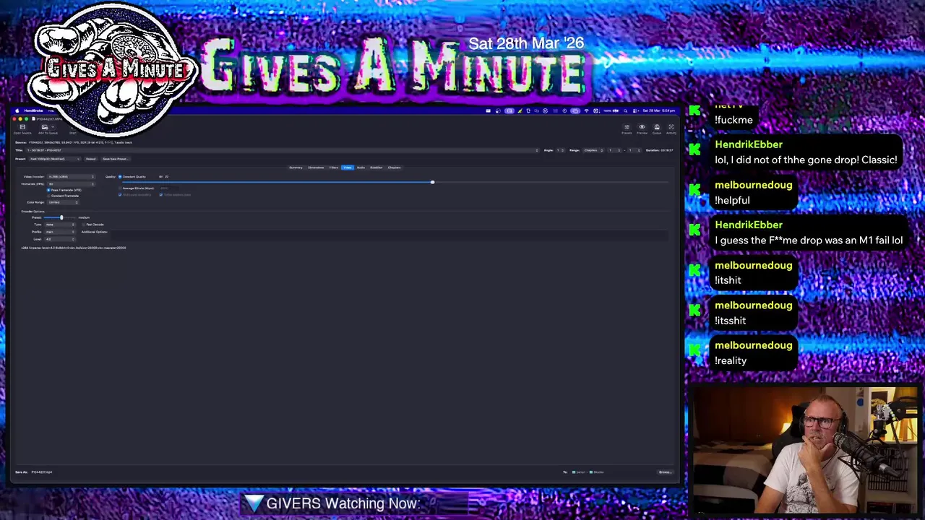Click the "!reality" chat message
Image resolution: width=925 pixels, height=520 pixels.
[x=731, y=361]
